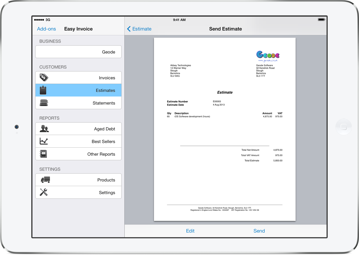Click the Estimate Date label
The image size is (359, 255).
(175, 105)
